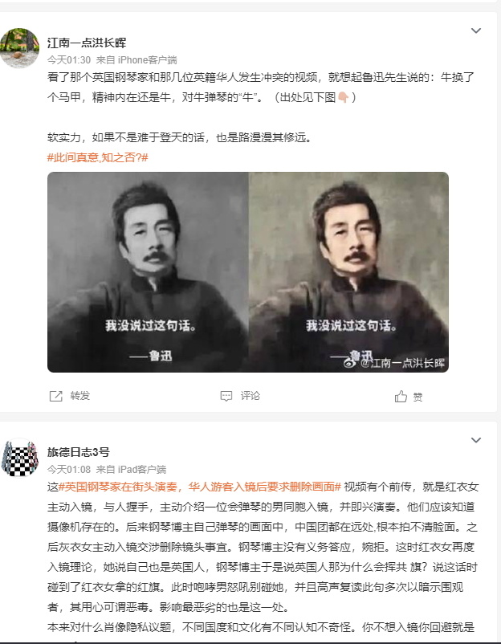Click timestamp 今天01:08
The image size is (501, 644).
[69, 470]
